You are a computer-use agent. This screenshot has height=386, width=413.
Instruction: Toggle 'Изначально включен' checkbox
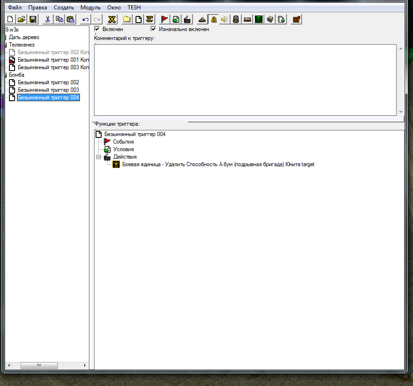pos(153,29)
